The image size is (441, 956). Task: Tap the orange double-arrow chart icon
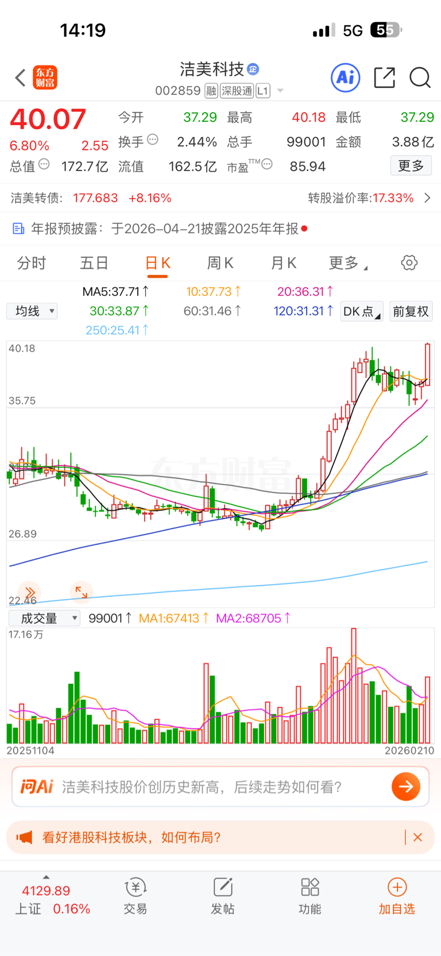pyautogui.click(x=29, y=592)
